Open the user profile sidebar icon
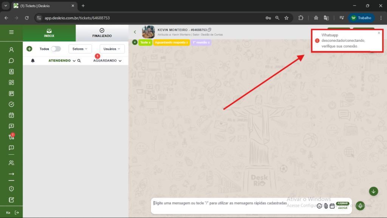Screen dimensions: 387x218 (11, 50)
